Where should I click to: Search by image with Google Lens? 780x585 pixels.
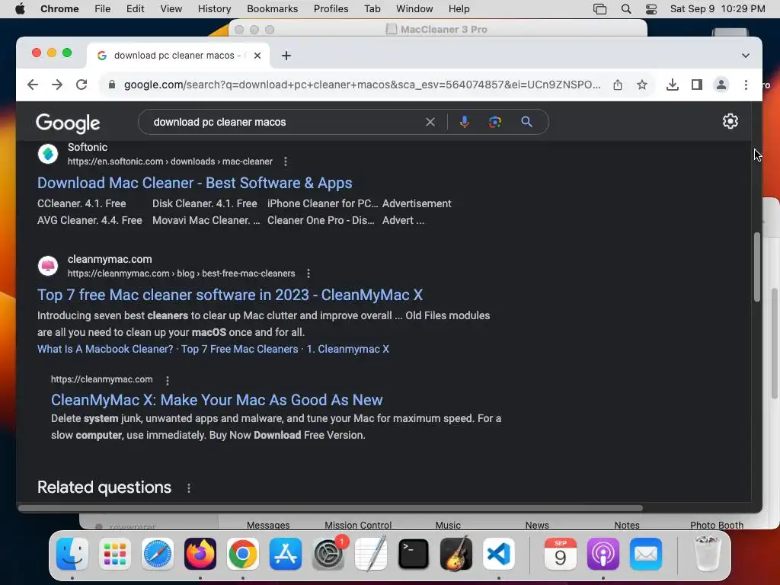point(494,122)
